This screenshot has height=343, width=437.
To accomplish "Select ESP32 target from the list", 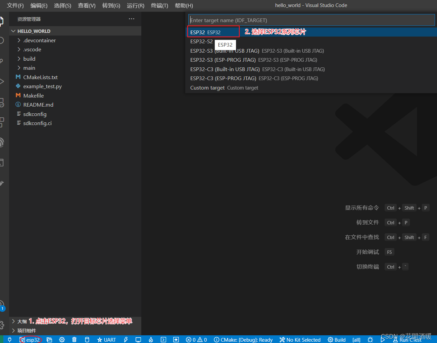I will [x=311, y=32].
